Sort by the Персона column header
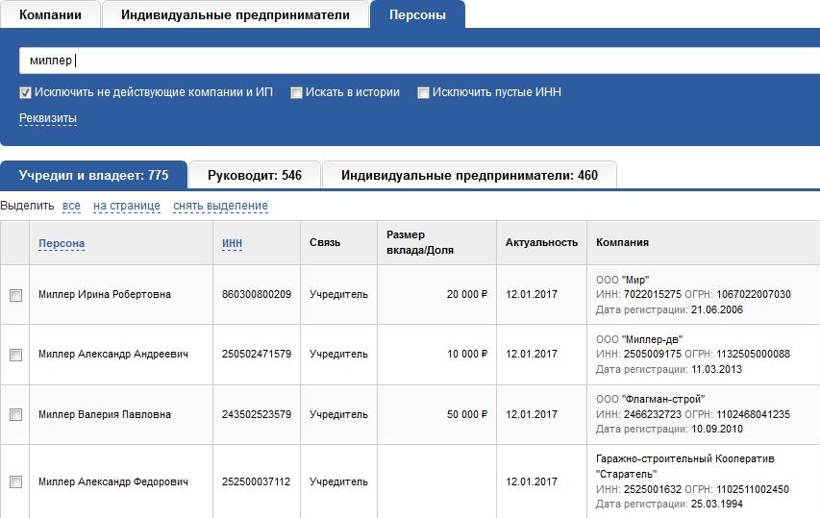The width and height of the screenshot is (820, 518). pos(62,243)
